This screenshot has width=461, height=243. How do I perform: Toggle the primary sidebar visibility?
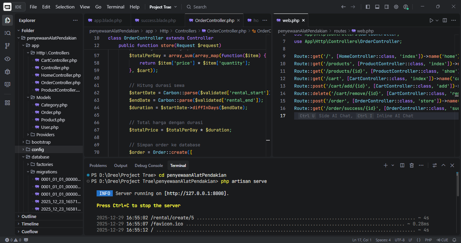click(368, 6)
